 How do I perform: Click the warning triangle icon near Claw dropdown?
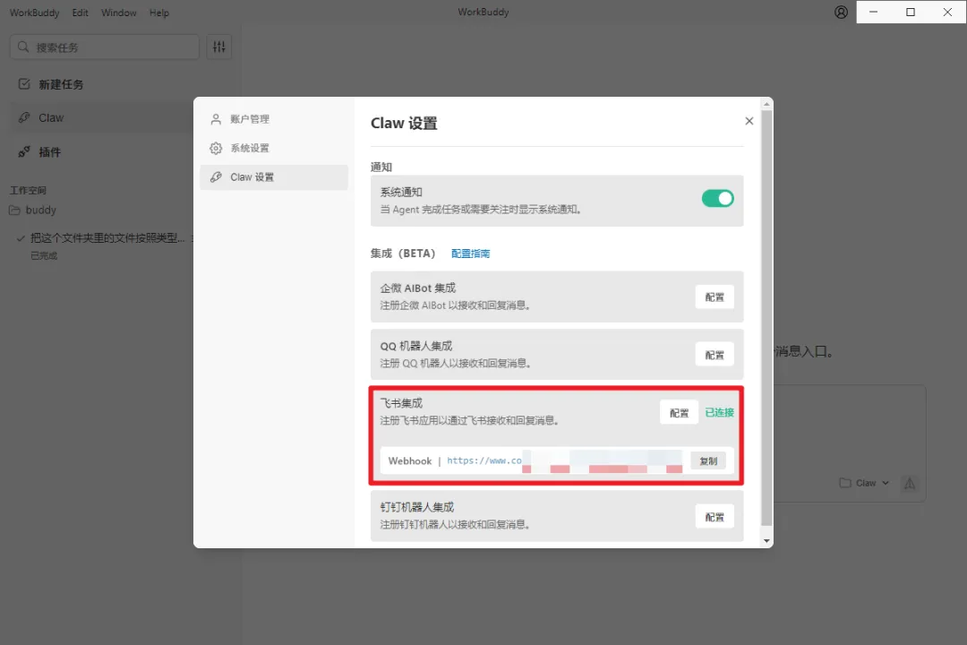click(x=910, y=484)
